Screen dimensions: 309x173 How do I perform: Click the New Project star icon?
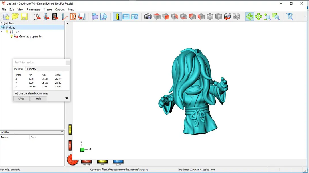click(7, 17)
